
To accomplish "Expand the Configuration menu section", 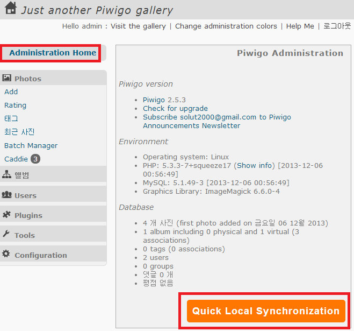I will tap(41, 255).
